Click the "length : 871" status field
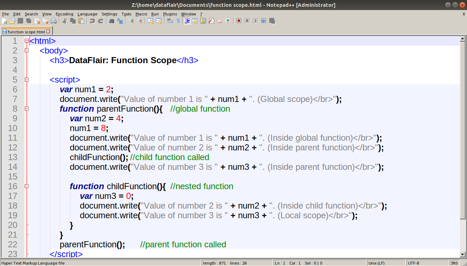This screenshot has width=467, height=266. pyautogui.click(x=215, y=263)
